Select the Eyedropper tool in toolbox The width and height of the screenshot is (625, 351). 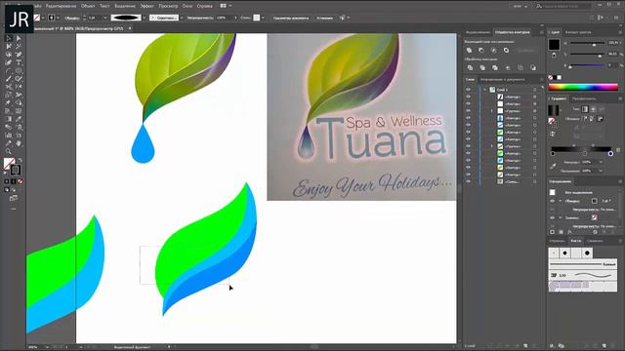click(19, 119)
